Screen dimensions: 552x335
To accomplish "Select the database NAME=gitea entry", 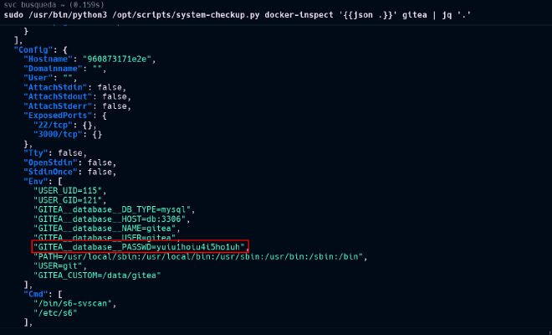I will pyautogui.click(x=107, y=229).
